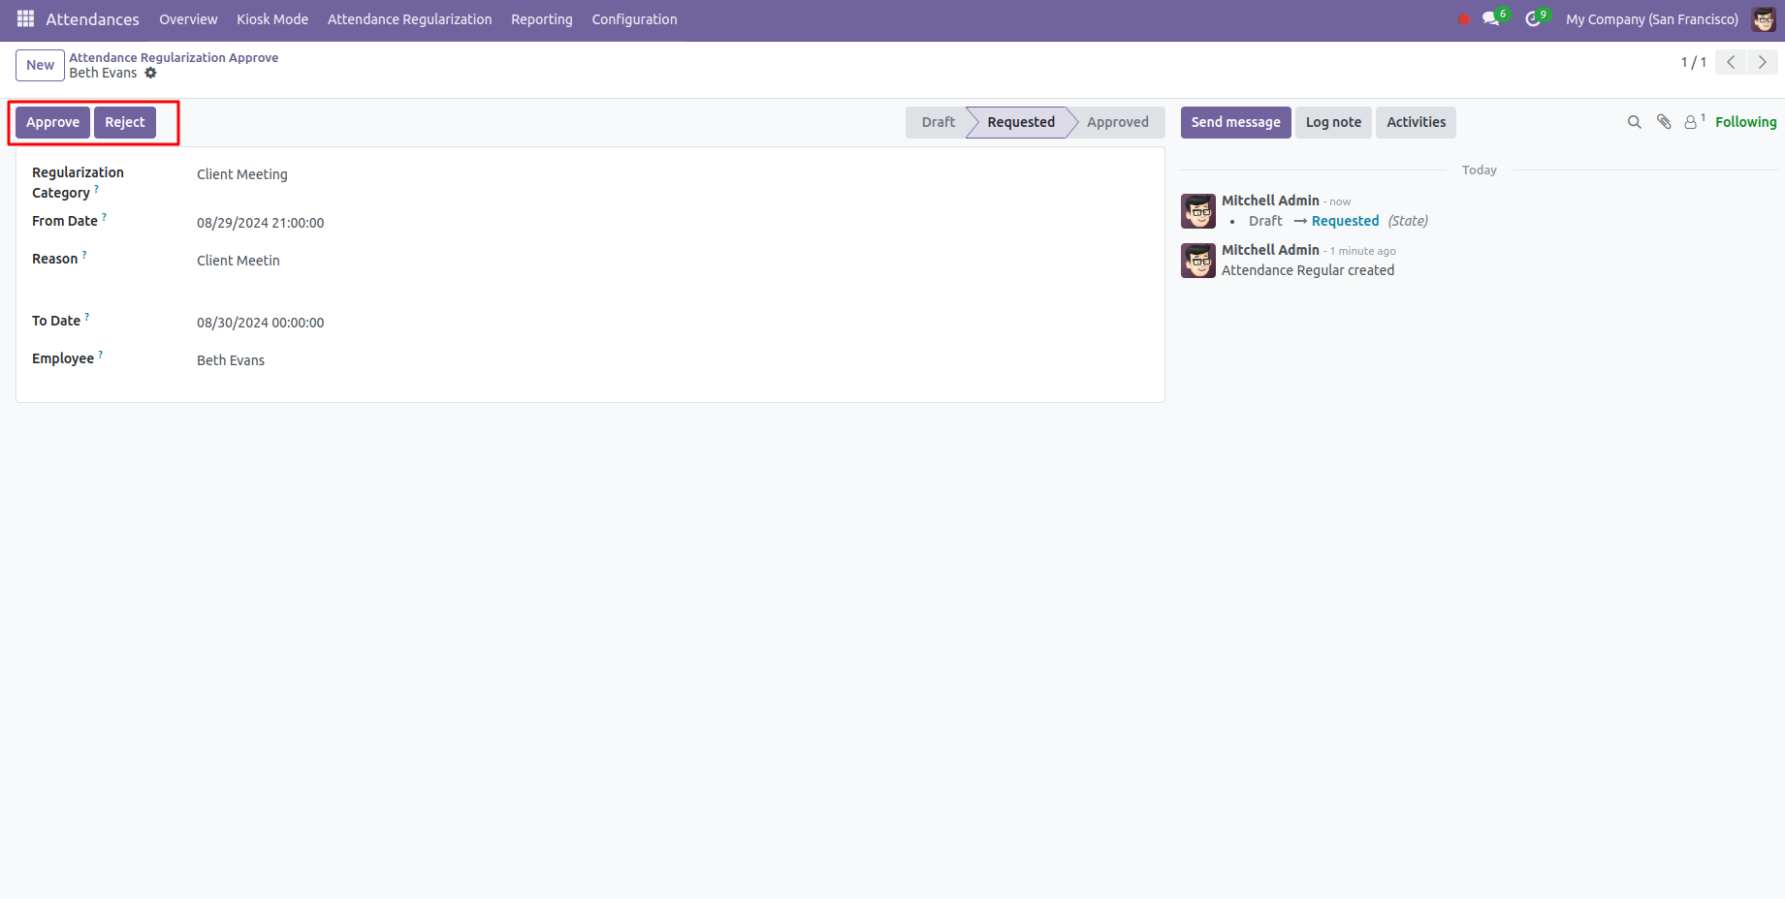This screenshot has width=1785, height=899.
Task: Click the gear icon beside Beth Evans
Action: (x=150, y=74)
